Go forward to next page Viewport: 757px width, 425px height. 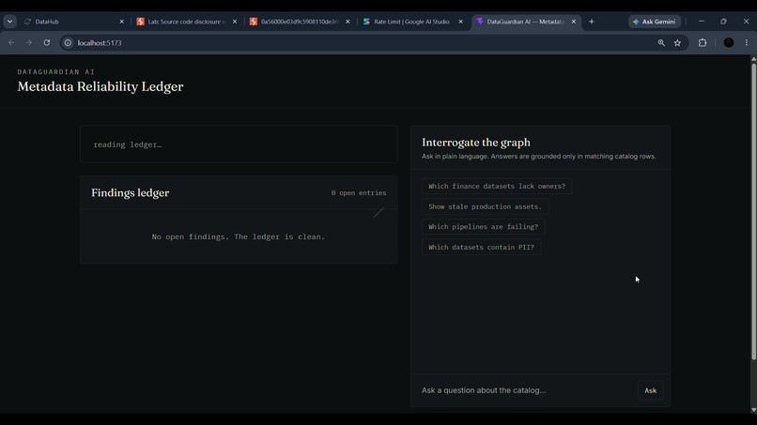(29, 42)
